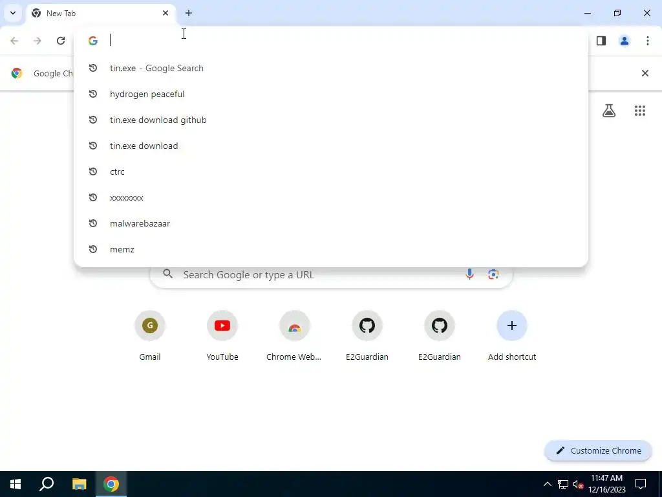Open the Windows Start menu
662x497 pixels.
tap(16, 484)
